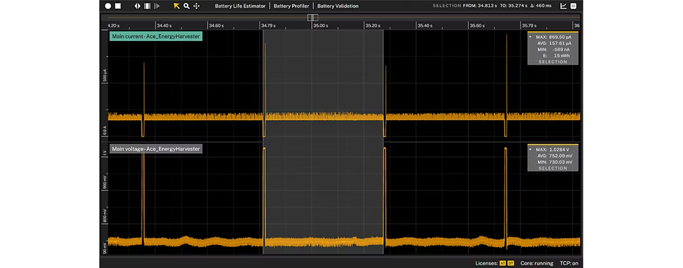
Task: Click the SELECTION label under voltage stats
Action: tap(553, 168)
